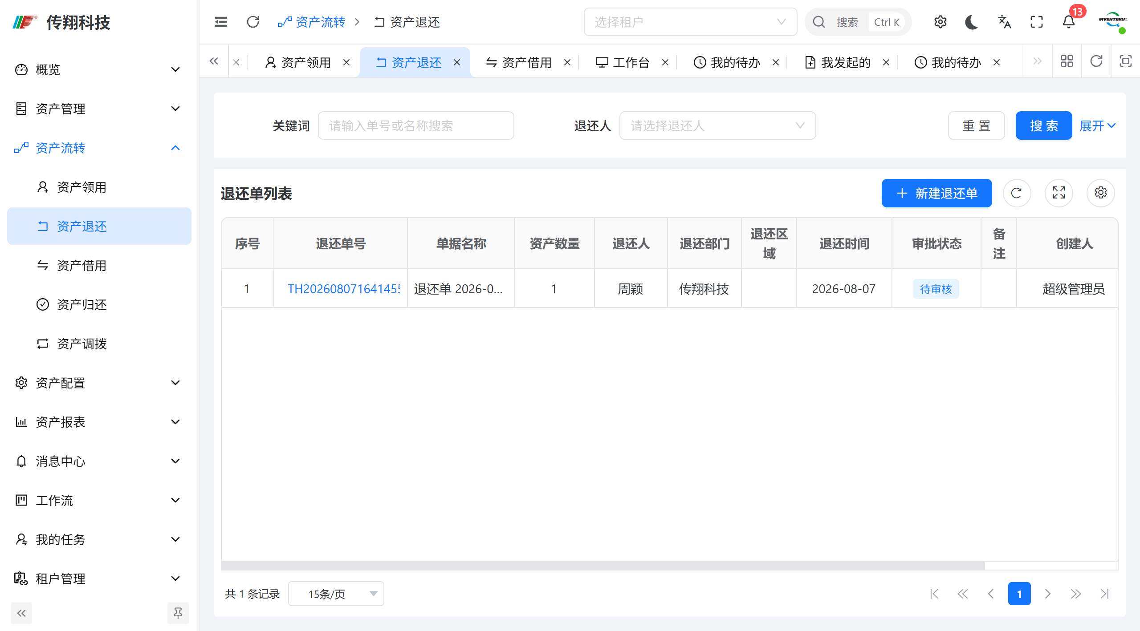Close the 工作台 tab
Screen dimensions: 1140x631
tap(665, 63)
